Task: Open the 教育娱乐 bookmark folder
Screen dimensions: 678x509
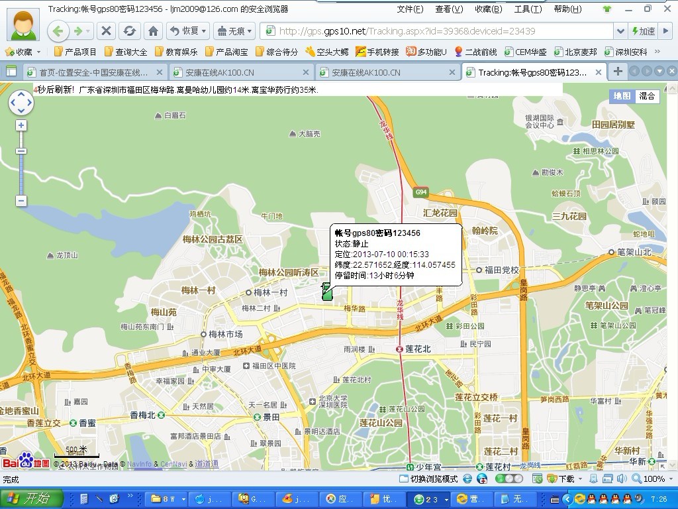Action: click(x=176, y=52)
